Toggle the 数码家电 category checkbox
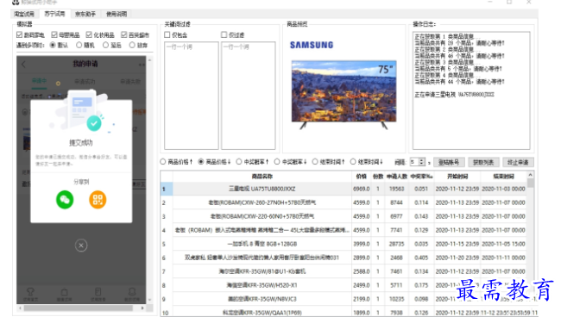Viewport: 561px width, 317px height. [19, 34]
